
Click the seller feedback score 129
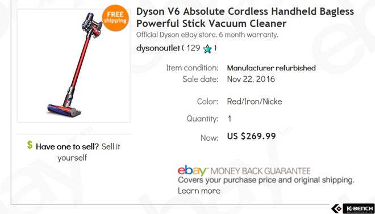193,48
